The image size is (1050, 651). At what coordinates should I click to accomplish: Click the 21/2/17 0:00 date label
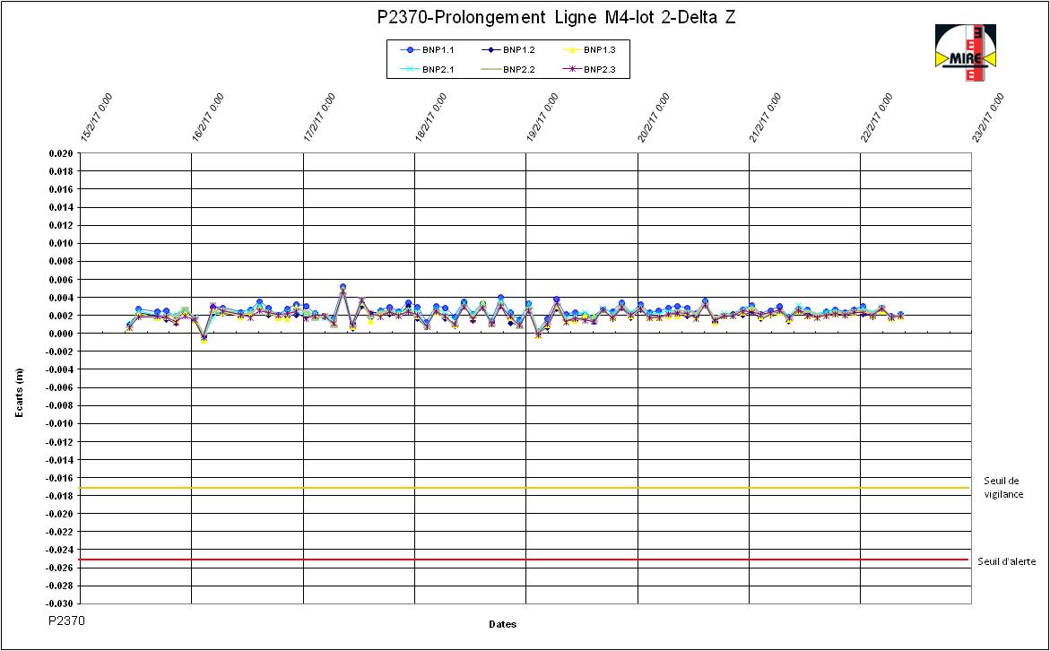click(x=765, y=117)
